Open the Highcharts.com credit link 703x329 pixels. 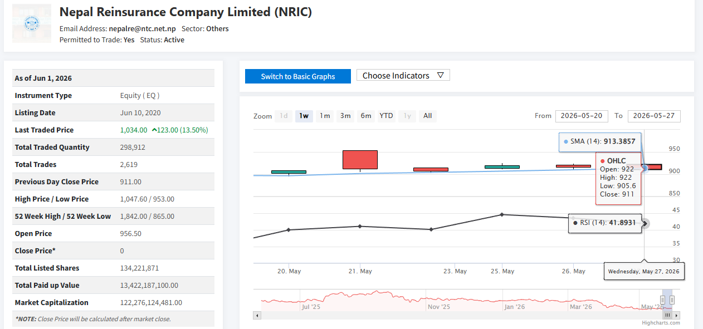pos(661,323)
